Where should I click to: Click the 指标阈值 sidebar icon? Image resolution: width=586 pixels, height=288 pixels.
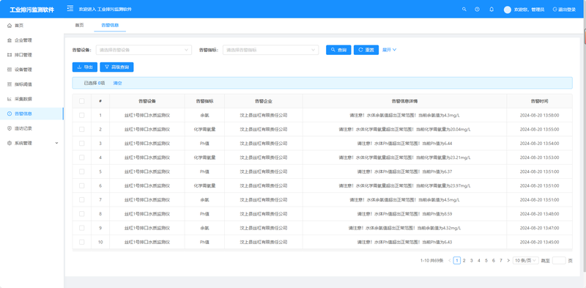(10, 84)
